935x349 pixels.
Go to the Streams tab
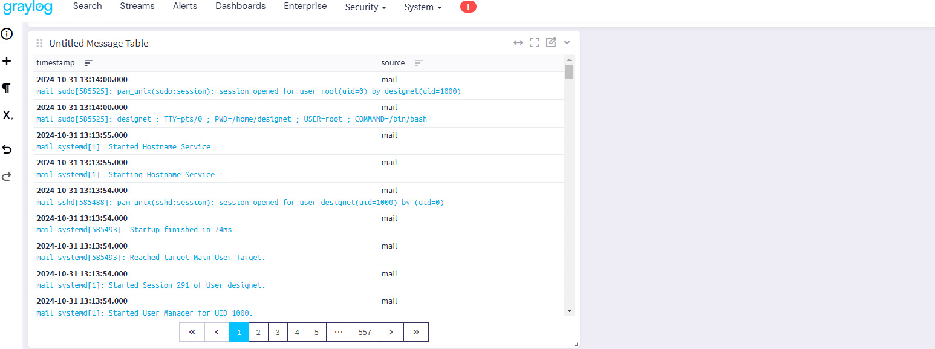(137, 6)
